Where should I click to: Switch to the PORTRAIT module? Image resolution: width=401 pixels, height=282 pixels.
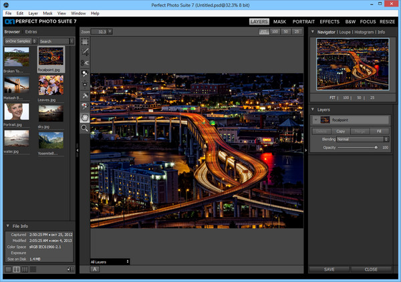(x=303, y=22)
